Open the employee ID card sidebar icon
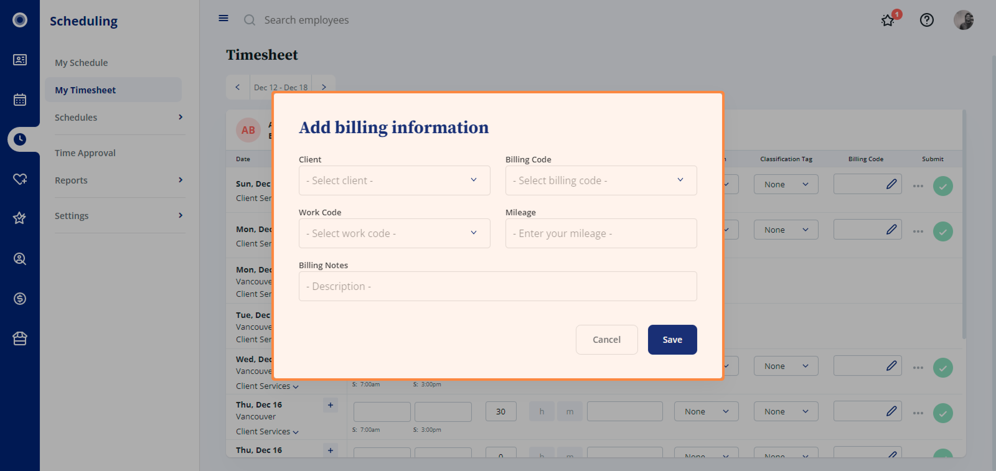The image size is (996, 471). click(20, 59)
